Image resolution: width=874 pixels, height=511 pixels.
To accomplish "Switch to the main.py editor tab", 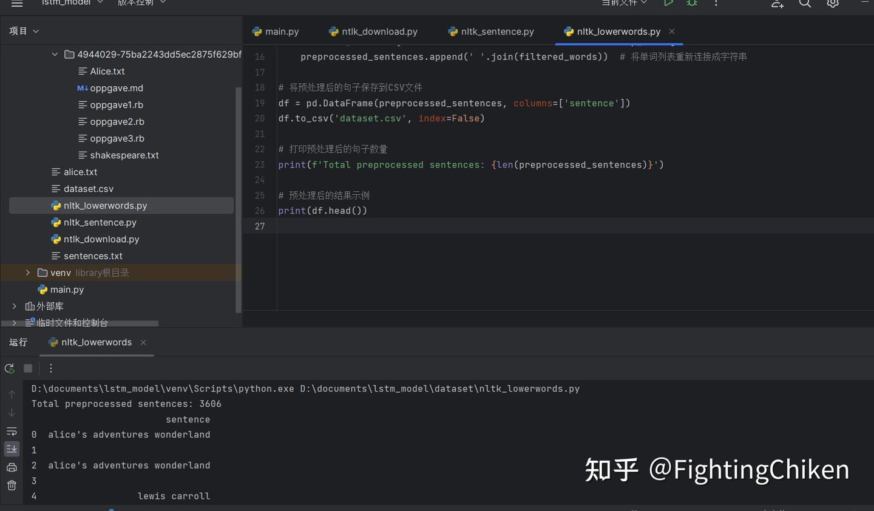I will pos(276,32).
